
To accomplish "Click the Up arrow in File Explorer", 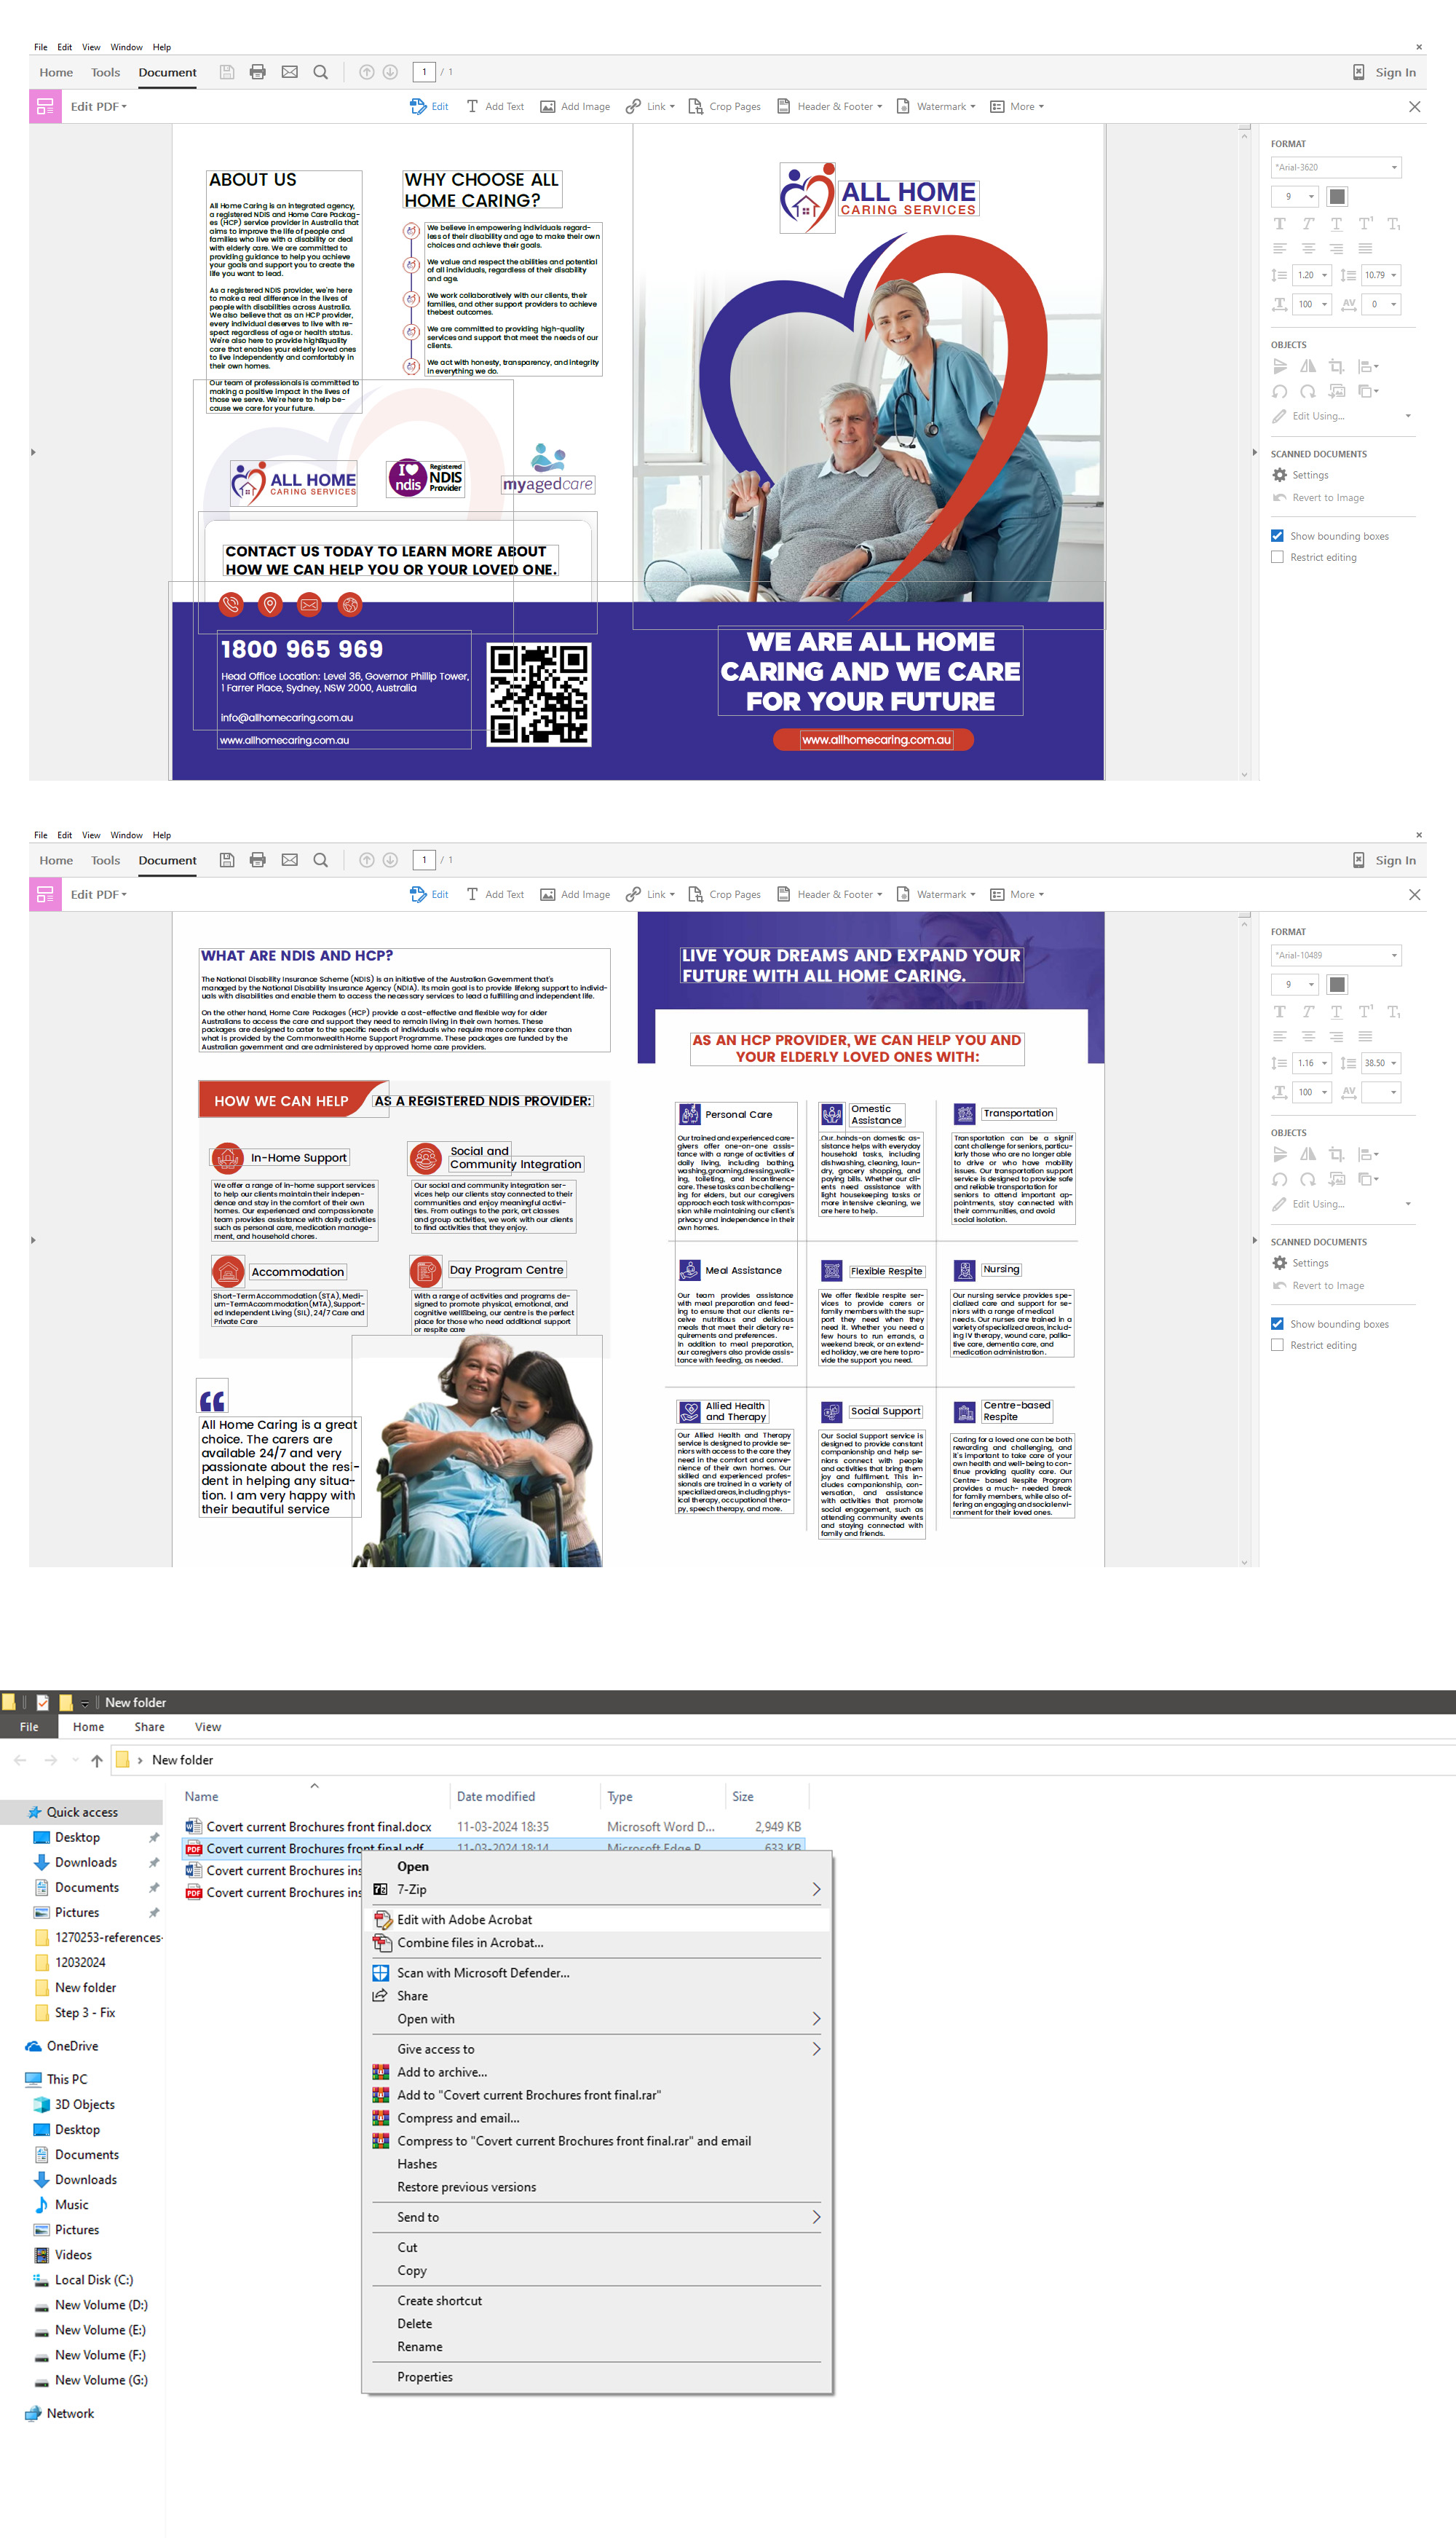I will pos(97,1761).
